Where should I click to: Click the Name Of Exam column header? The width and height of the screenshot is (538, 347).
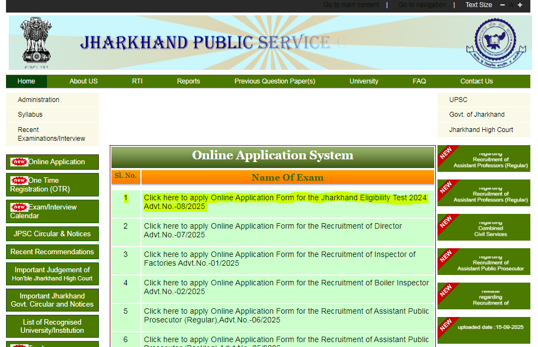coord(287,177)
